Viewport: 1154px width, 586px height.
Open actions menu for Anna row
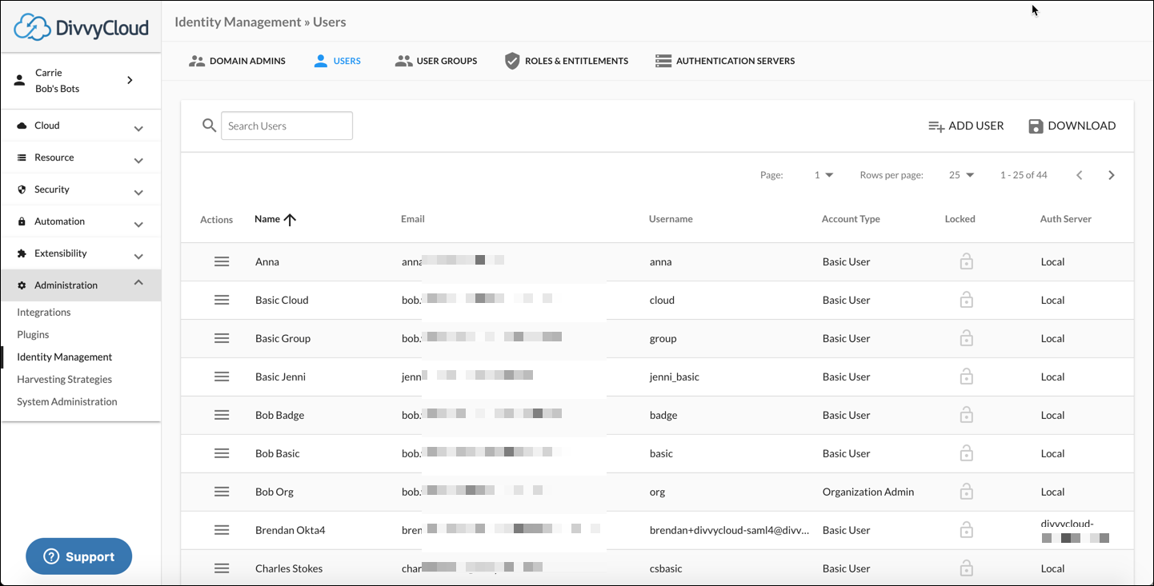(222, 261)
